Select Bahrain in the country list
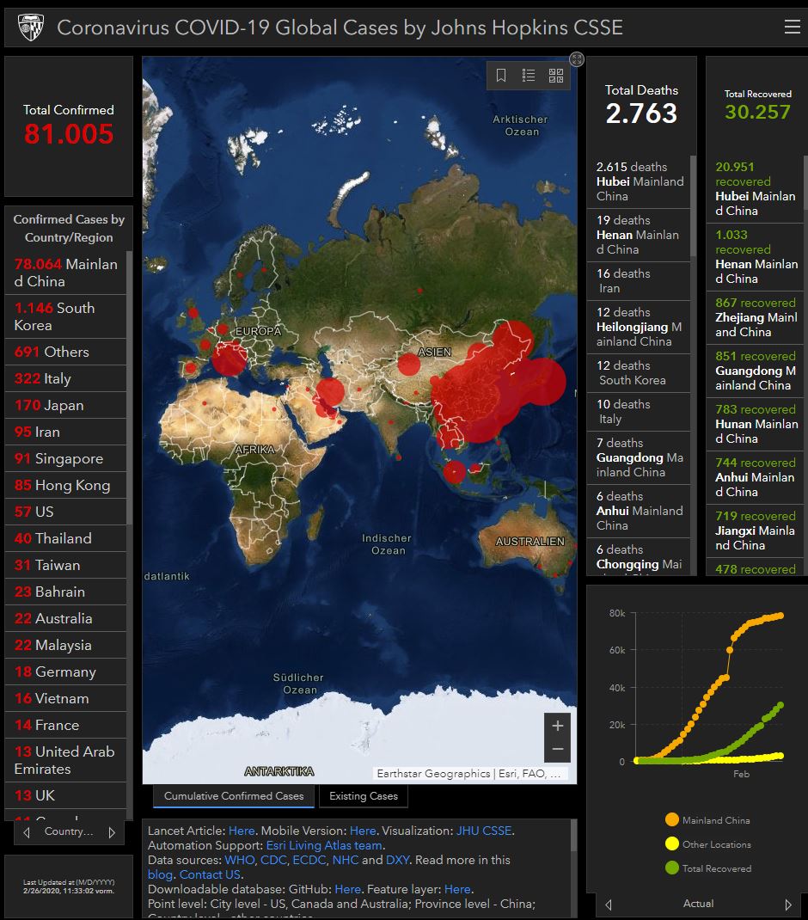Image resolution: width=808 pixels, height=920 pixels. (x=65, y=592)
